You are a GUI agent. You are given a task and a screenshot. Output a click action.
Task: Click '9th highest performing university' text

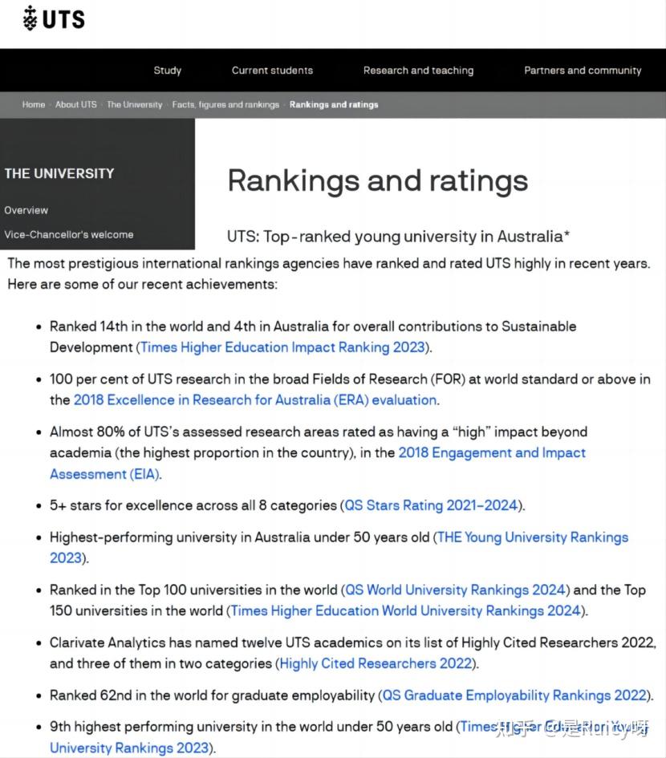tap(157, 727)
